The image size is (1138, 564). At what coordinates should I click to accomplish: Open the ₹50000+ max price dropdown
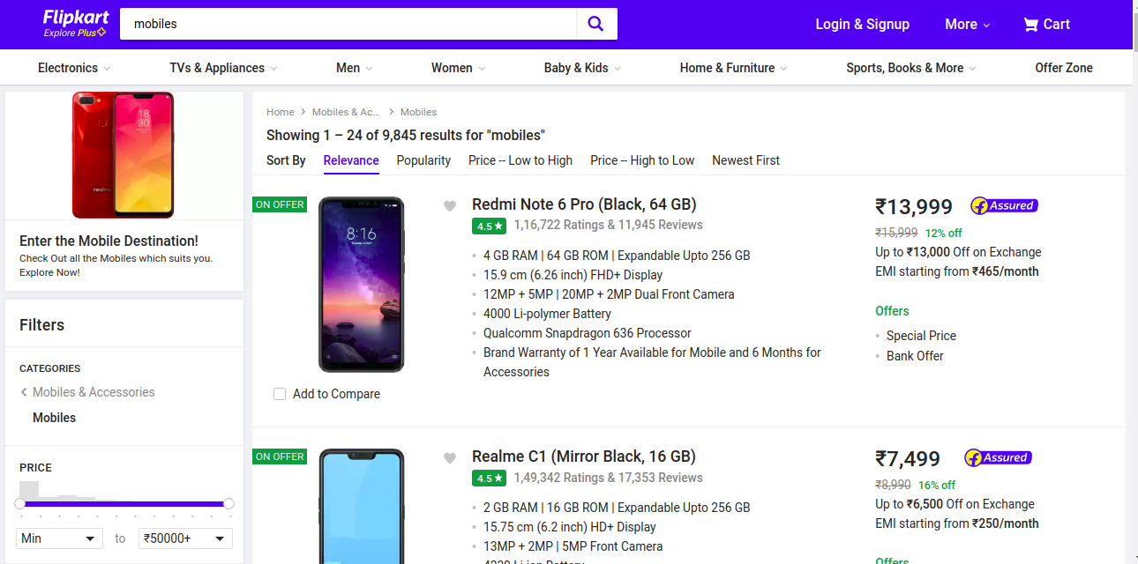(185, 538)
